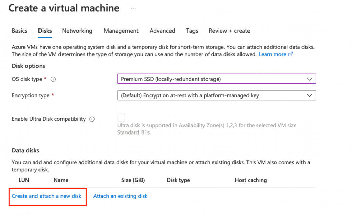Image resolution: width=352 pixels, height=219 pixels.
Task: Go to the Networking tab
Action: tap(77, 31)
